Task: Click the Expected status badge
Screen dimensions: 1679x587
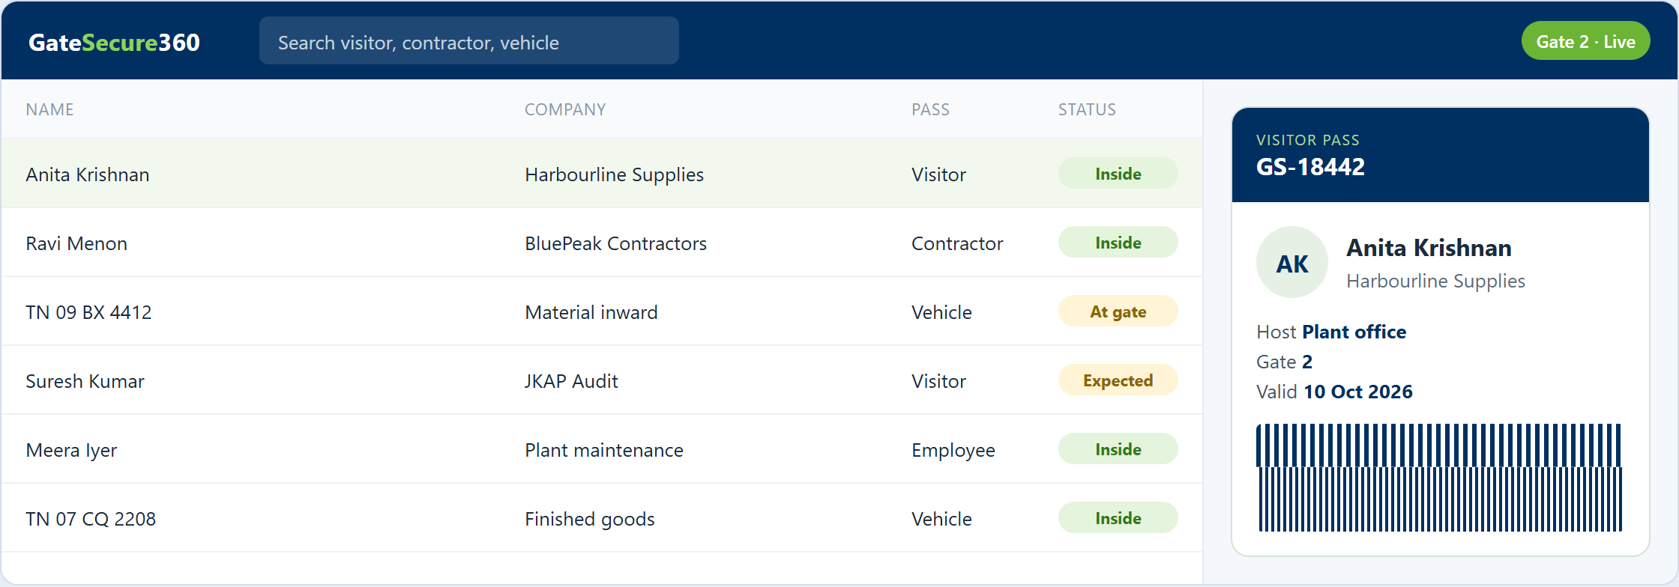Action: point(1118,380)
